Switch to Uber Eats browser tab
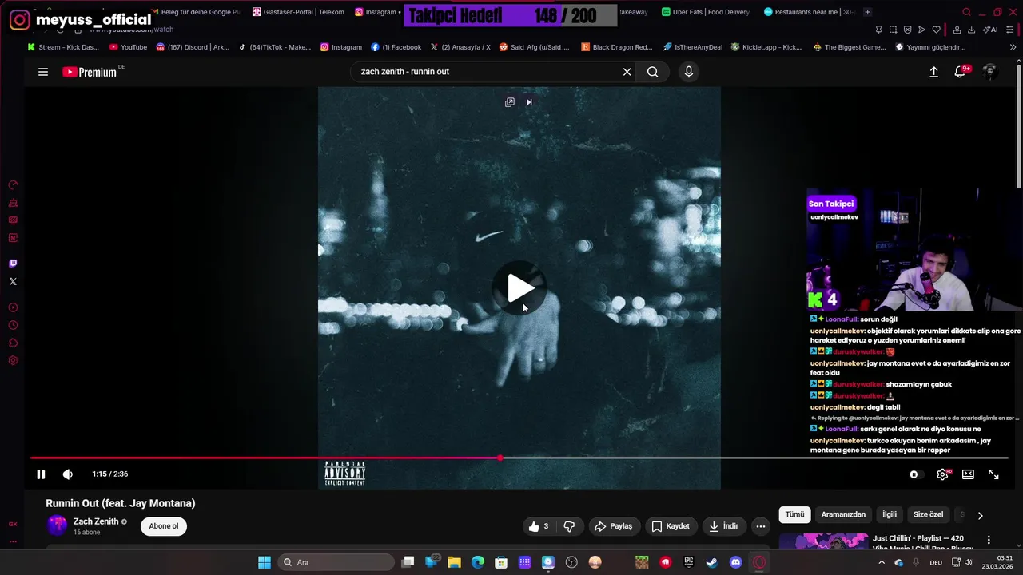Viewport: 1023px width, 575px height. [707, 12]
